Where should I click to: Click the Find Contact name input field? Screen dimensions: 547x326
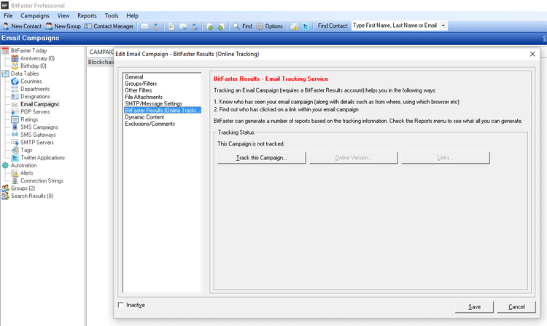point(395,25)
